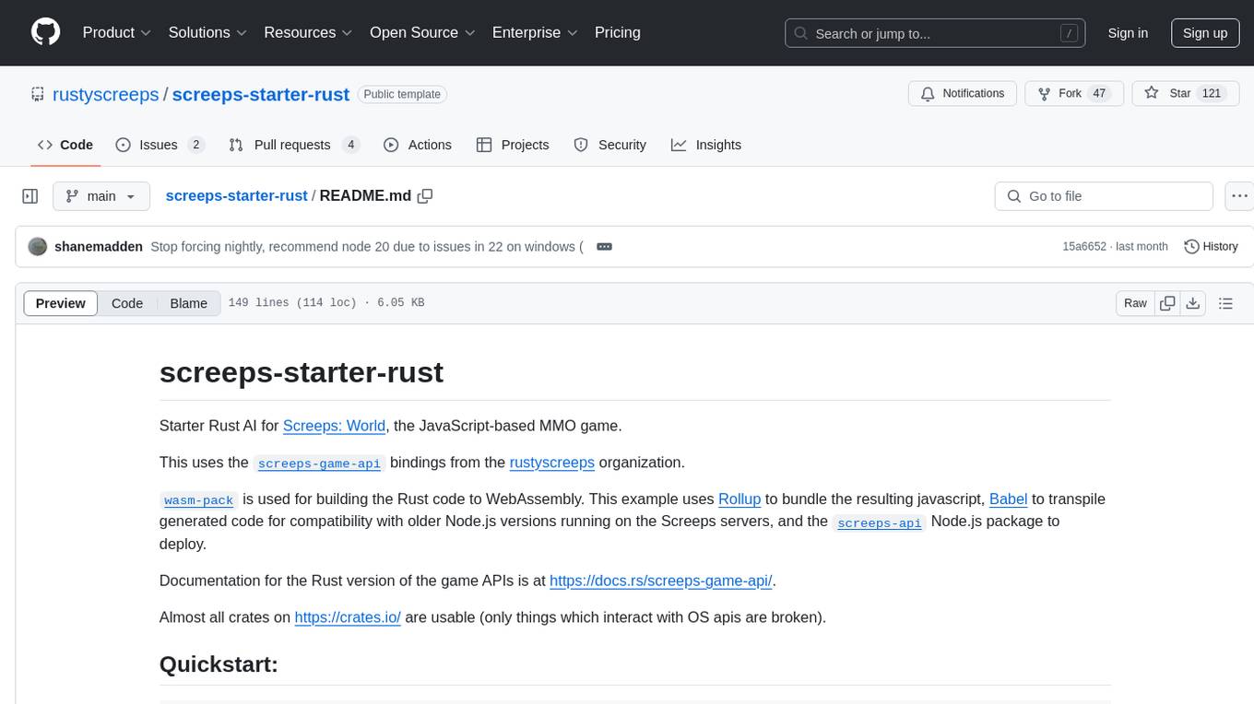
Task: Open the crates.io link
Action: (348, 617)
